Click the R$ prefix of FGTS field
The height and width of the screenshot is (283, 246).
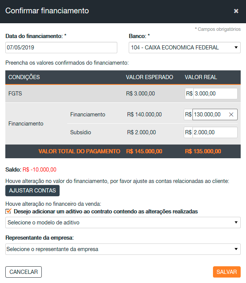click(x=189, y=94)
